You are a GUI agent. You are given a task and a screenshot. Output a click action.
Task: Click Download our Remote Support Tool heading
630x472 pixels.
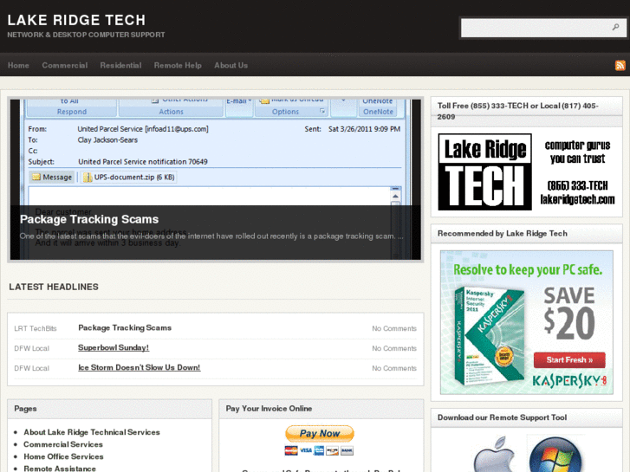tap(503, 417)
